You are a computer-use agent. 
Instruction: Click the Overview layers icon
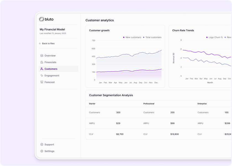[x=42, y=56]
